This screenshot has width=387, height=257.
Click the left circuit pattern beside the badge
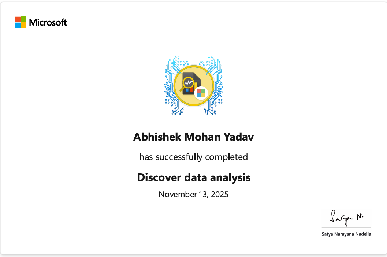tap(171, 87)
